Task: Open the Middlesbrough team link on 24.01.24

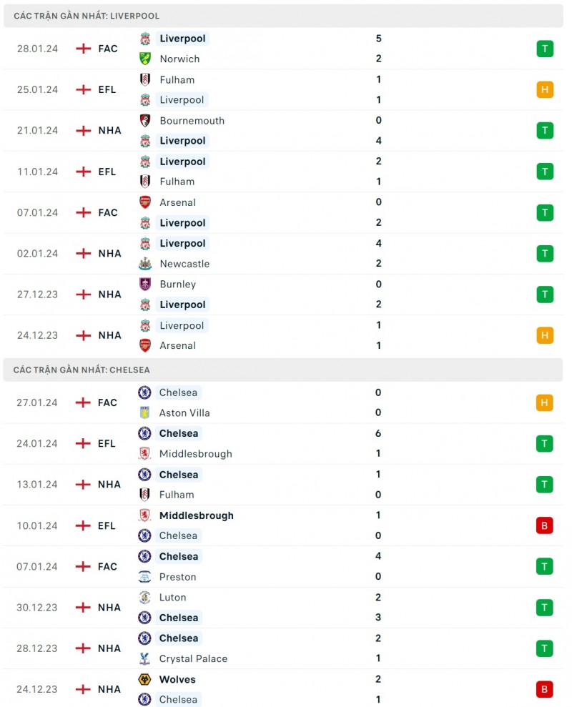Action: coord(195,453)
